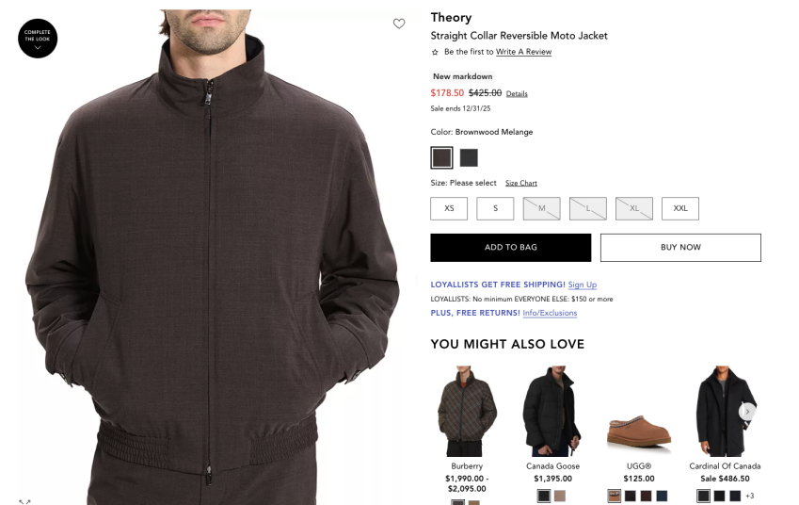Choose the Brownwood Melange color swatch
The height and width of the screenshot is (505, 799).
coord(441,157)
